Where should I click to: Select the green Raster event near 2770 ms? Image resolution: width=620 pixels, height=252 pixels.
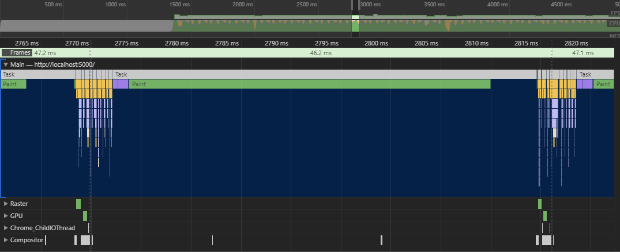pyautogui.click(x=78, y=204)
